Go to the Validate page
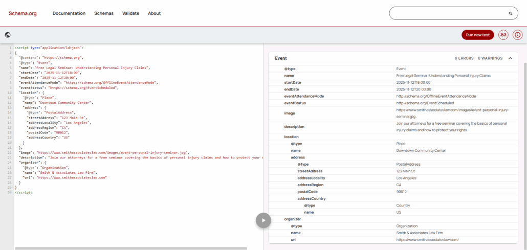The height and width of the screenshot is (250, 527). click(130, 13)
